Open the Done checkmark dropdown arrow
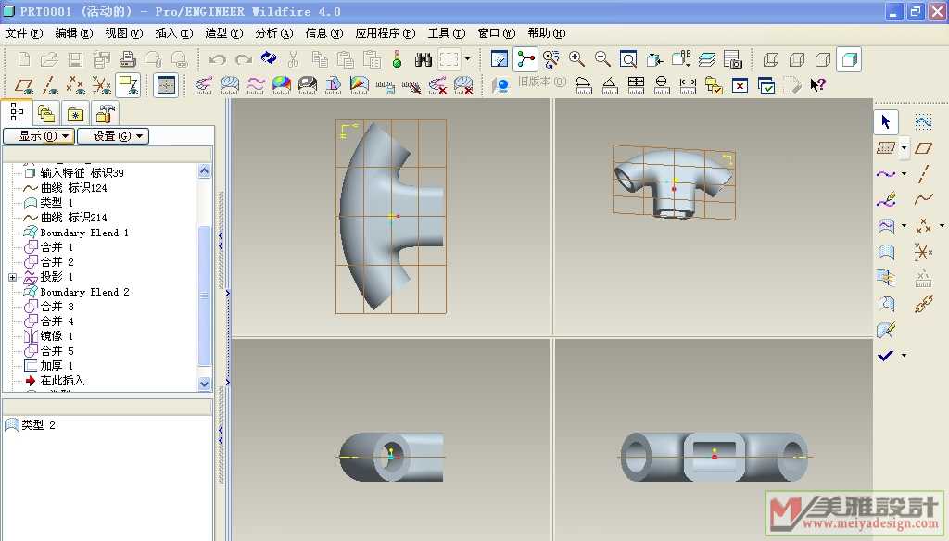The height and width of the screenshot is (541, 949). [904, 355]
